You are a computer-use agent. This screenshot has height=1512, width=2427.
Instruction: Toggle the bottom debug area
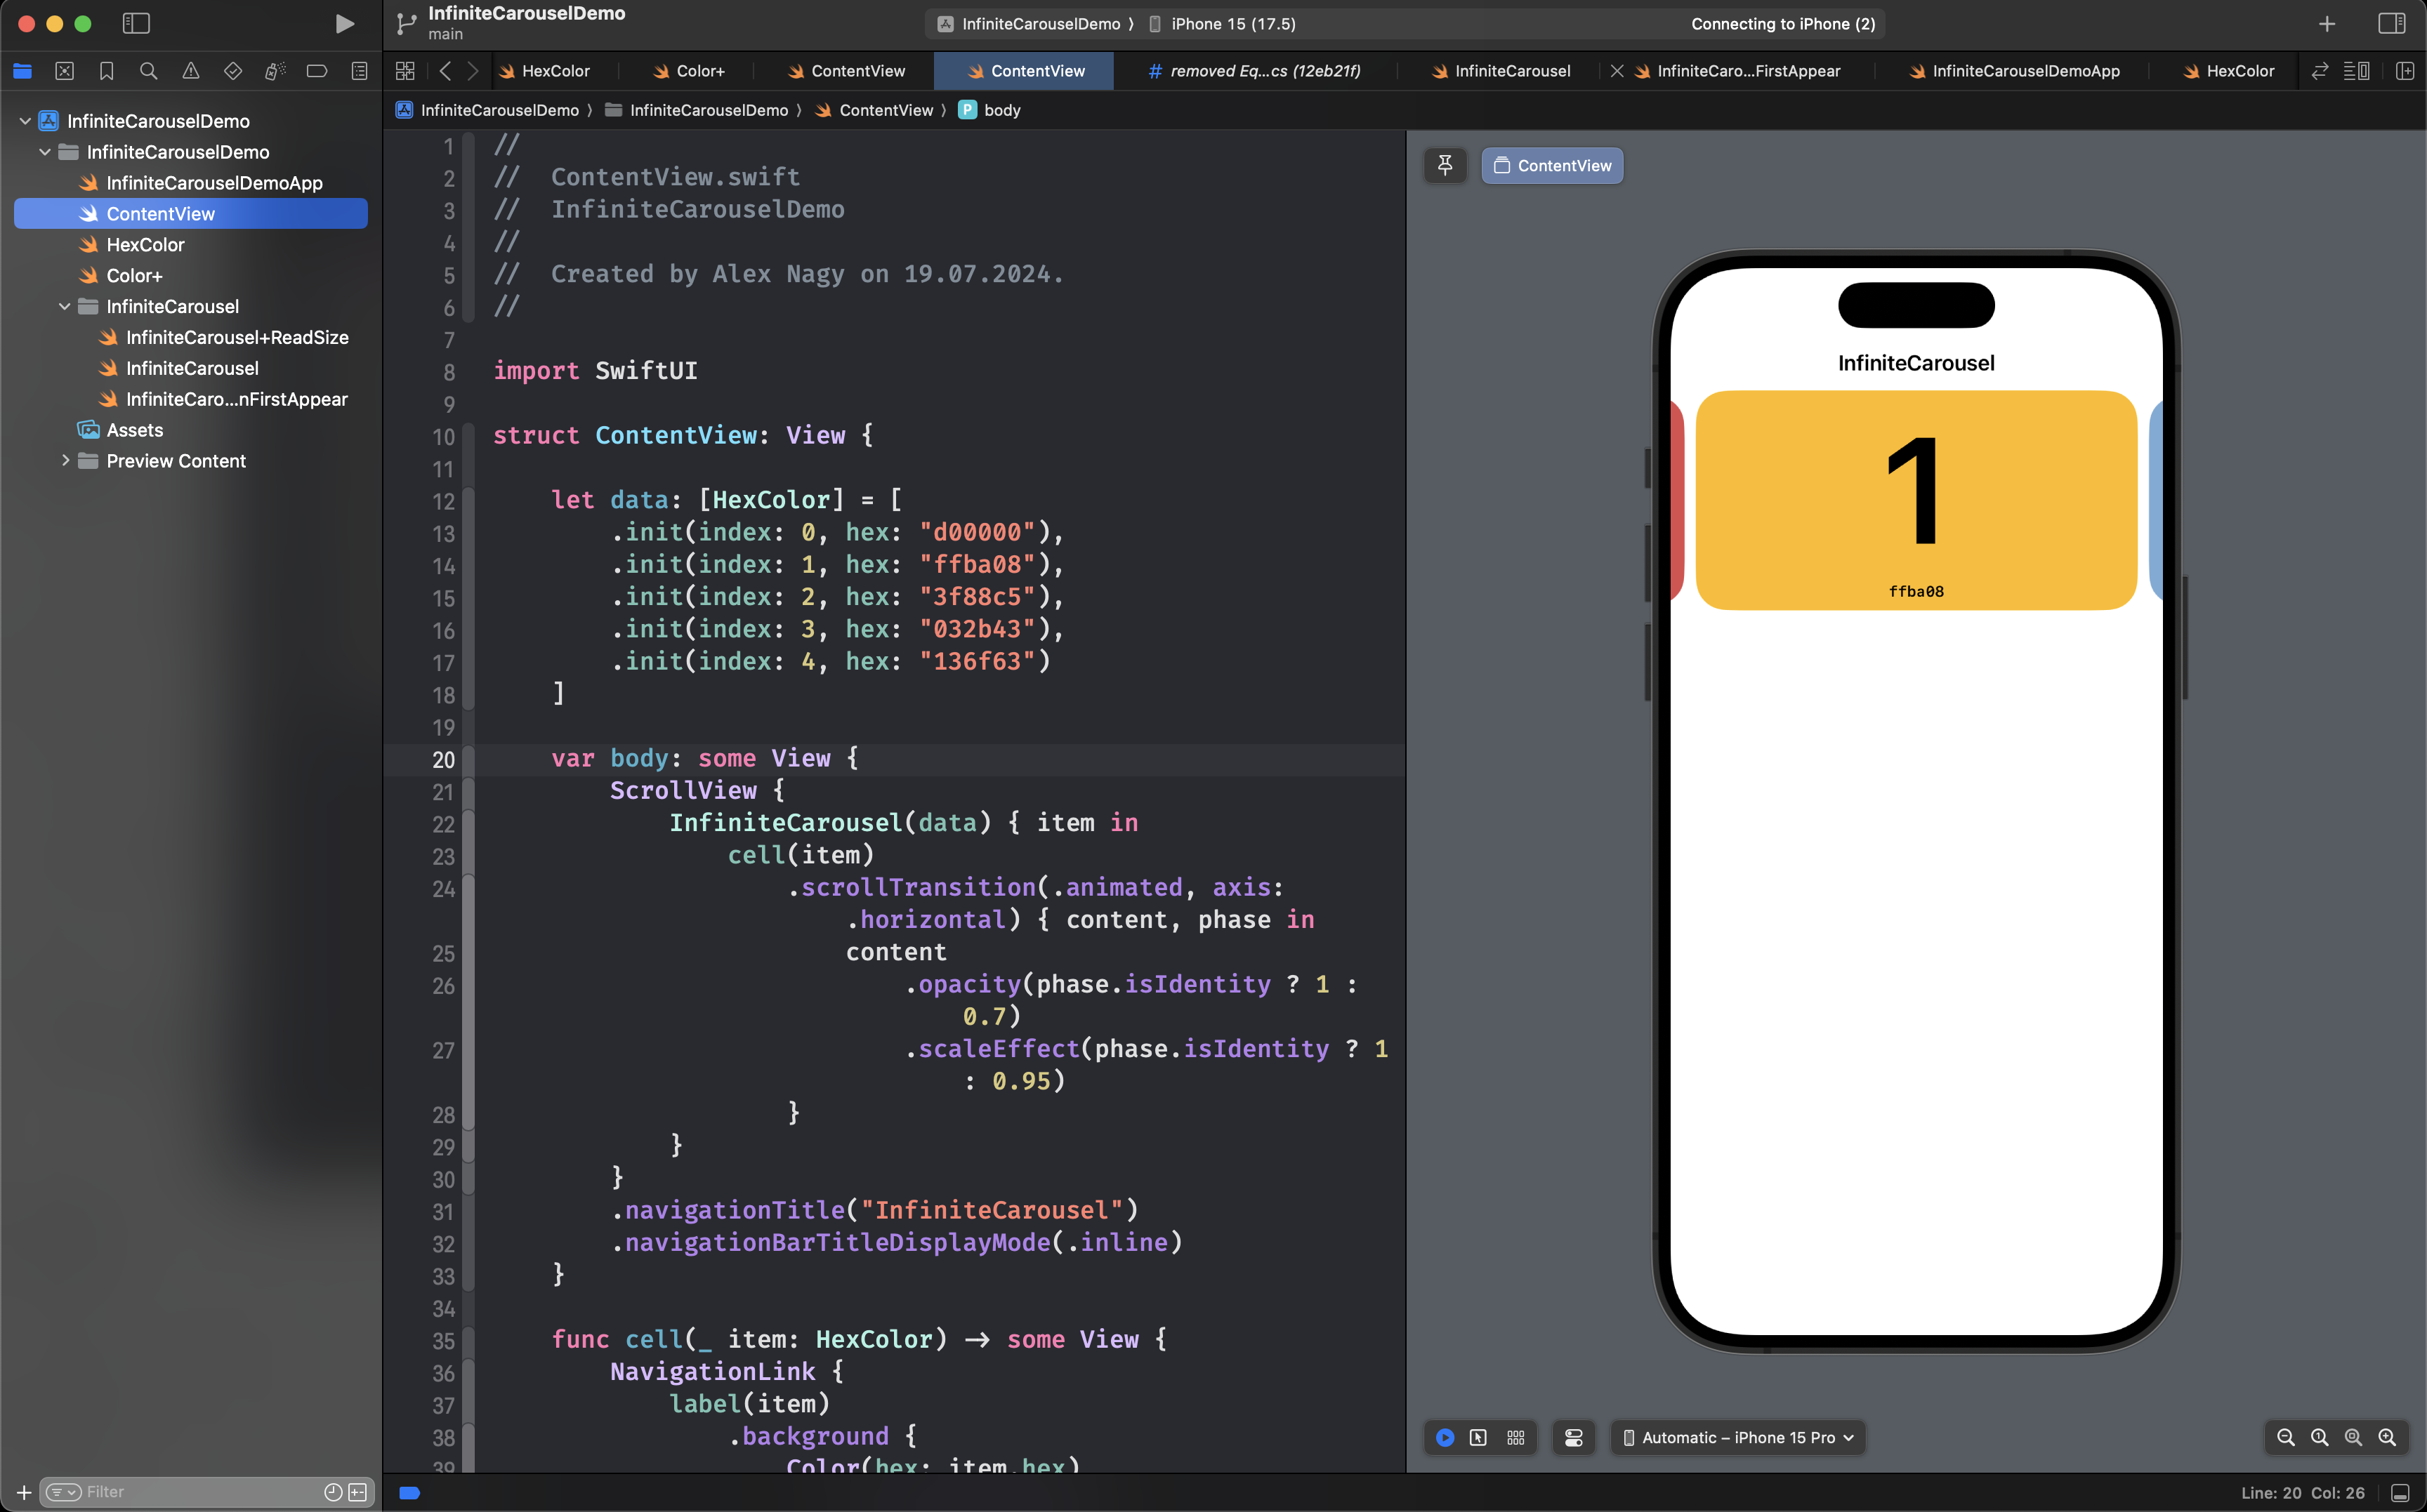[2399, 1492]
